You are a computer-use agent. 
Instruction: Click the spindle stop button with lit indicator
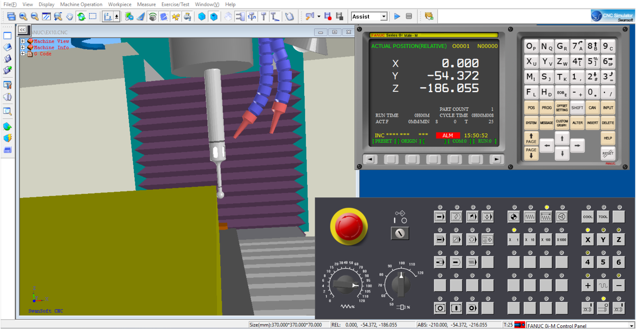603,308
